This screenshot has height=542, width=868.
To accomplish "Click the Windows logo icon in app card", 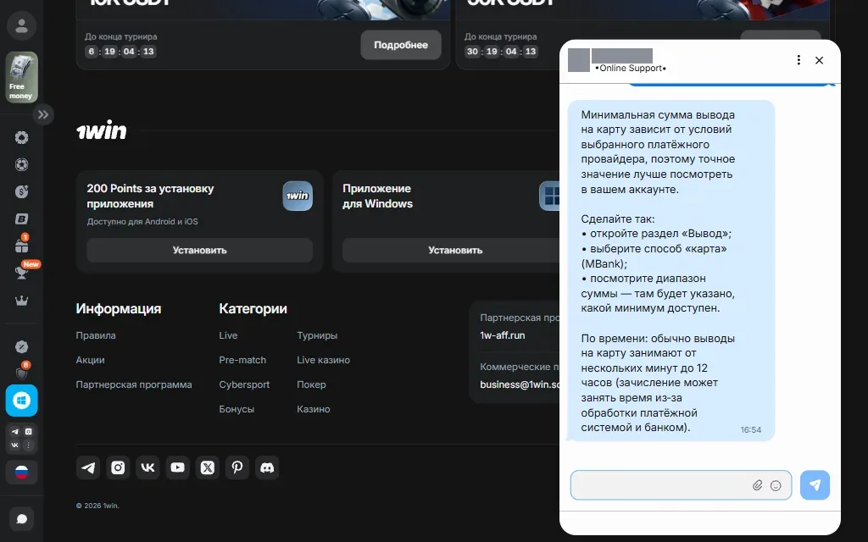I will point(551,196).
